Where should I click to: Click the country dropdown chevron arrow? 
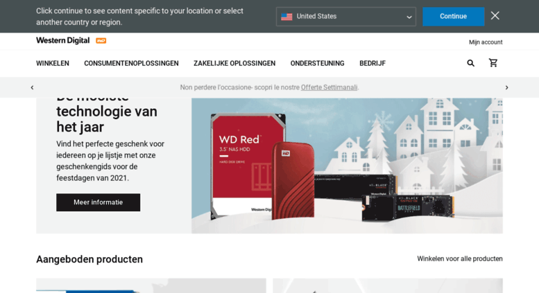pyautogui.click(x=409, y=17)
